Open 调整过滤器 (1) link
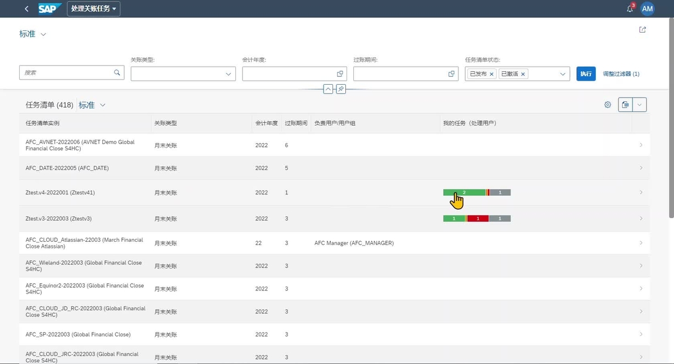Image resolution: width=674 pixels, height=364 pixels. pyautogui.click(x=621, y=74)
